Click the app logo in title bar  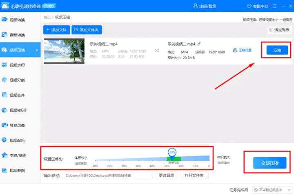click(x=5, y=6)
